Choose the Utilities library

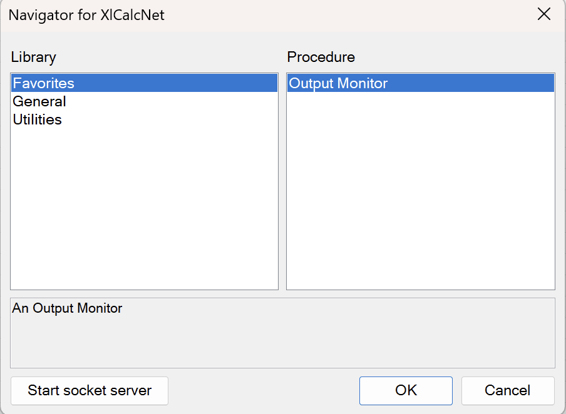(145, 119)
